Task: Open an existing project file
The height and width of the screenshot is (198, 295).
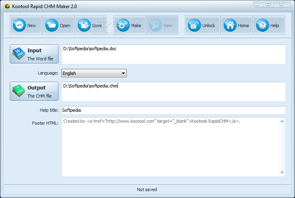Action: click(x=58, y=25)
